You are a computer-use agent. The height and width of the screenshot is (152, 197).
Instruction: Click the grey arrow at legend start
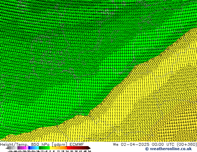pyautogui.click(x=7, y=148)
